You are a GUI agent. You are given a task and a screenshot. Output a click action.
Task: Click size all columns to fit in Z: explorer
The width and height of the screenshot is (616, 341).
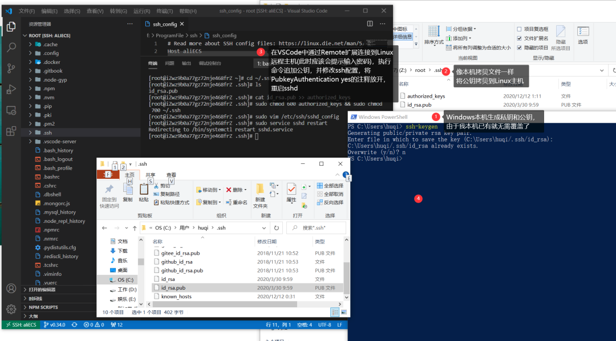(478, 47)
